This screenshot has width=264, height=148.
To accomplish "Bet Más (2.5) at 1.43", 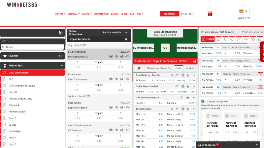I will pyautogui.click(x=149, y=125).
